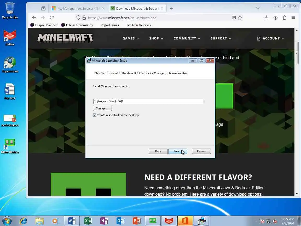301x226 pixels.
Task: Select nedoshakers PowerPoint file icon
Action: 10,120
